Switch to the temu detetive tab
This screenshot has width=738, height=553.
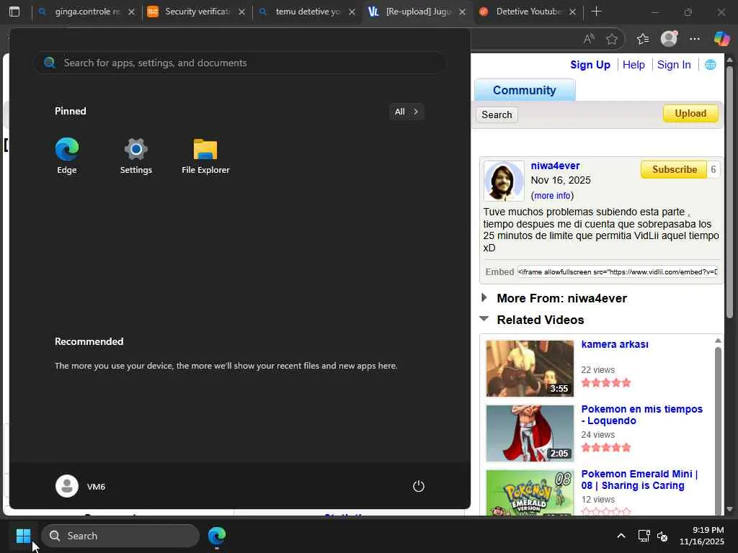(307, 12)
